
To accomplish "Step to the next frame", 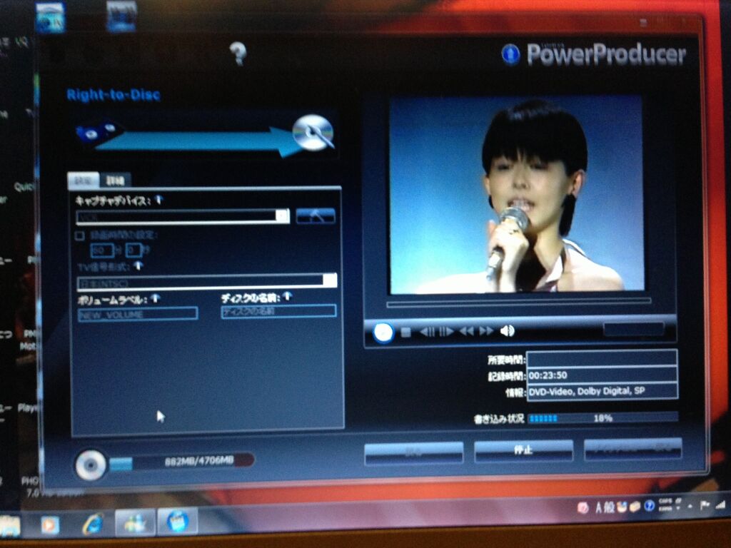I will pyautogui.click(x=446, y=331).
